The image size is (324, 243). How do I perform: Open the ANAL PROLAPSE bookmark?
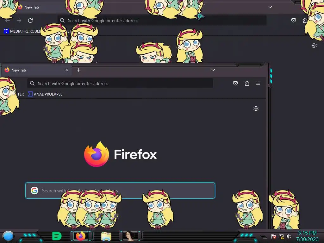click(45, 94)
